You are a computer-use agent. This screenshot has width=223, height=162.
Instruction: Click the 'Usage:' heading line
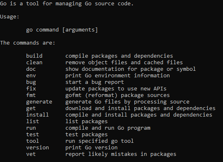click(9, 17)
